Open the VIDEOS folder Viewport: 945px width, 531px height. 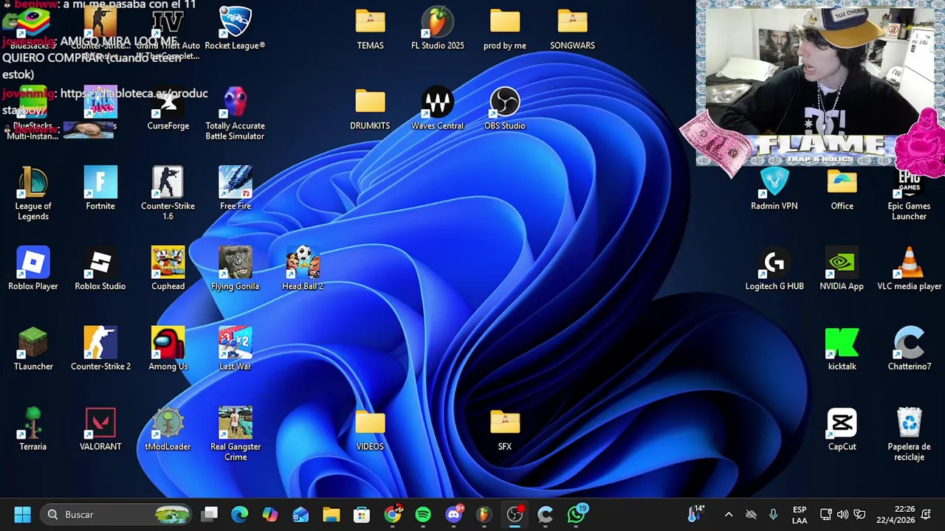pyautogui.click(x=370, y=430)
